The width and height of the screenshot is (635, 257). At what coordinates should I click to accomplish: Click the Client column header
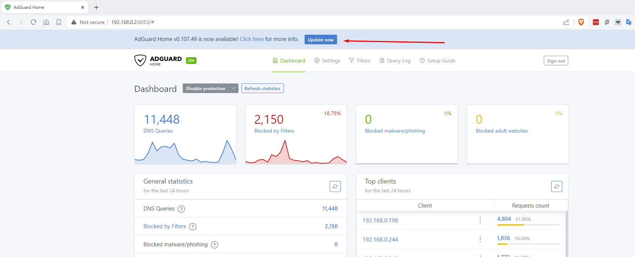(425, 206)
